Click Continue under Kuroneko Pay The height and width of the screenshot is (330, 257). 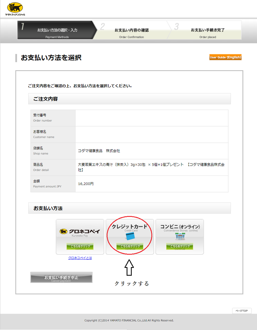(x=80, y=246)
